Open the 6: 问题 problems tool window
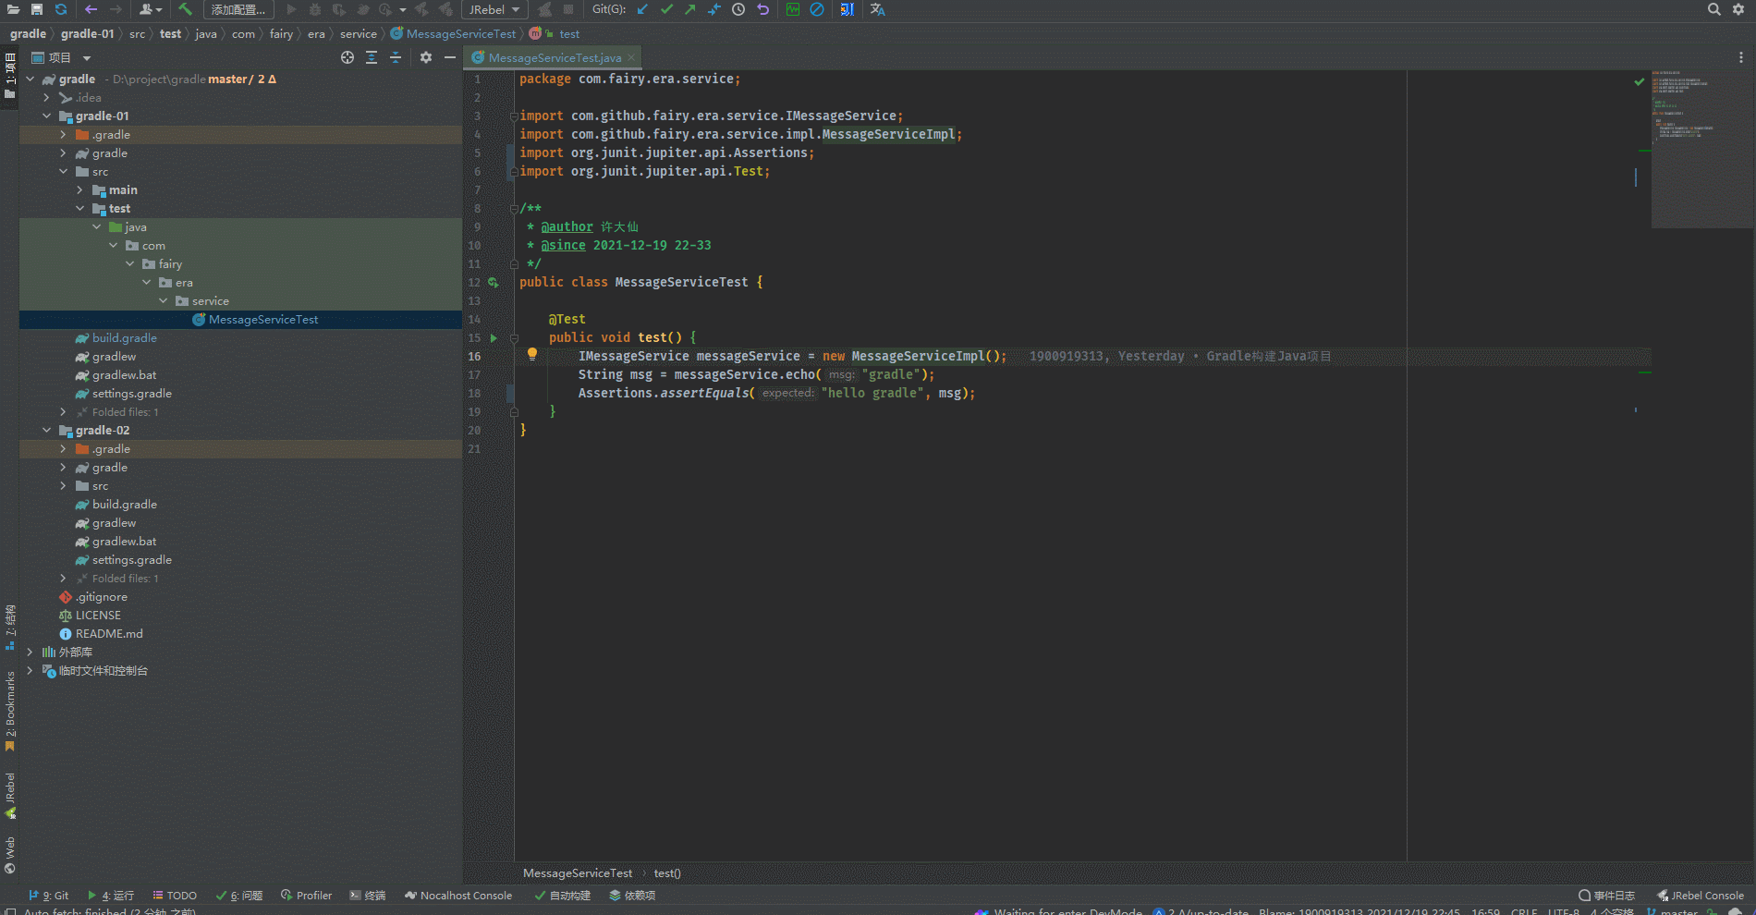Viewport: 1756px width, 915px height. coord(239,896)
